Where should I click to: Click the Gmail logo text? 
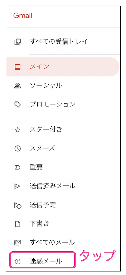pyautogui.click(x=23, y=16)
